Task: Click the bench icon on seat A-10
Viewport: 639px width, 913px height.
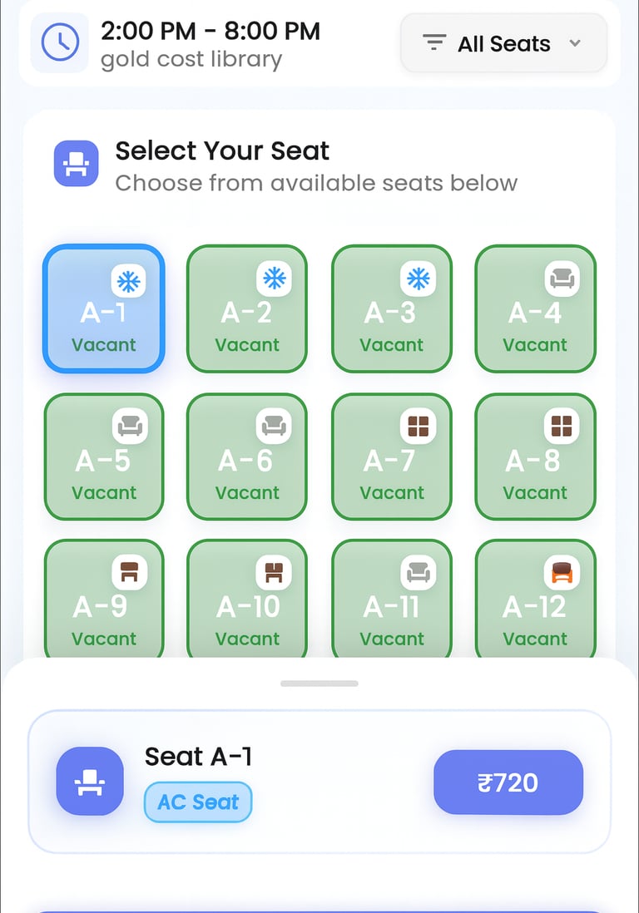Action: tap(275, 572)
